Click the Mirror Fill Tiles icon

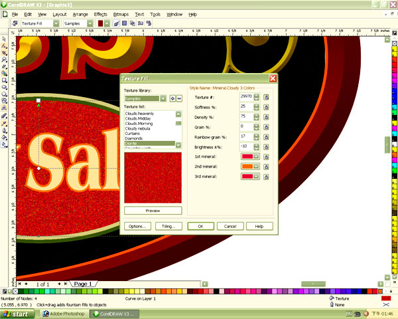coord(125,23)
